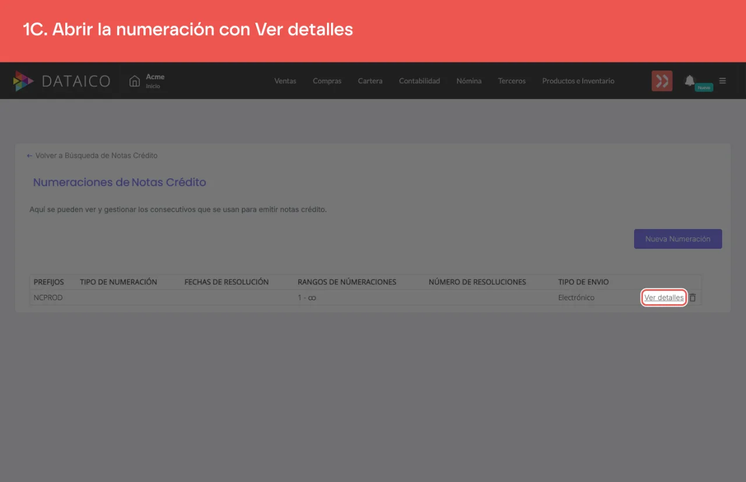Click Nueva Numeración button

(678, 239)
